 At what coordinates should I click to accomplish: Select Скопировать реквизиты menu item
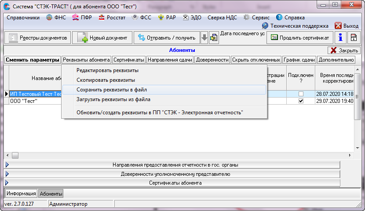[x=164, y=80]
